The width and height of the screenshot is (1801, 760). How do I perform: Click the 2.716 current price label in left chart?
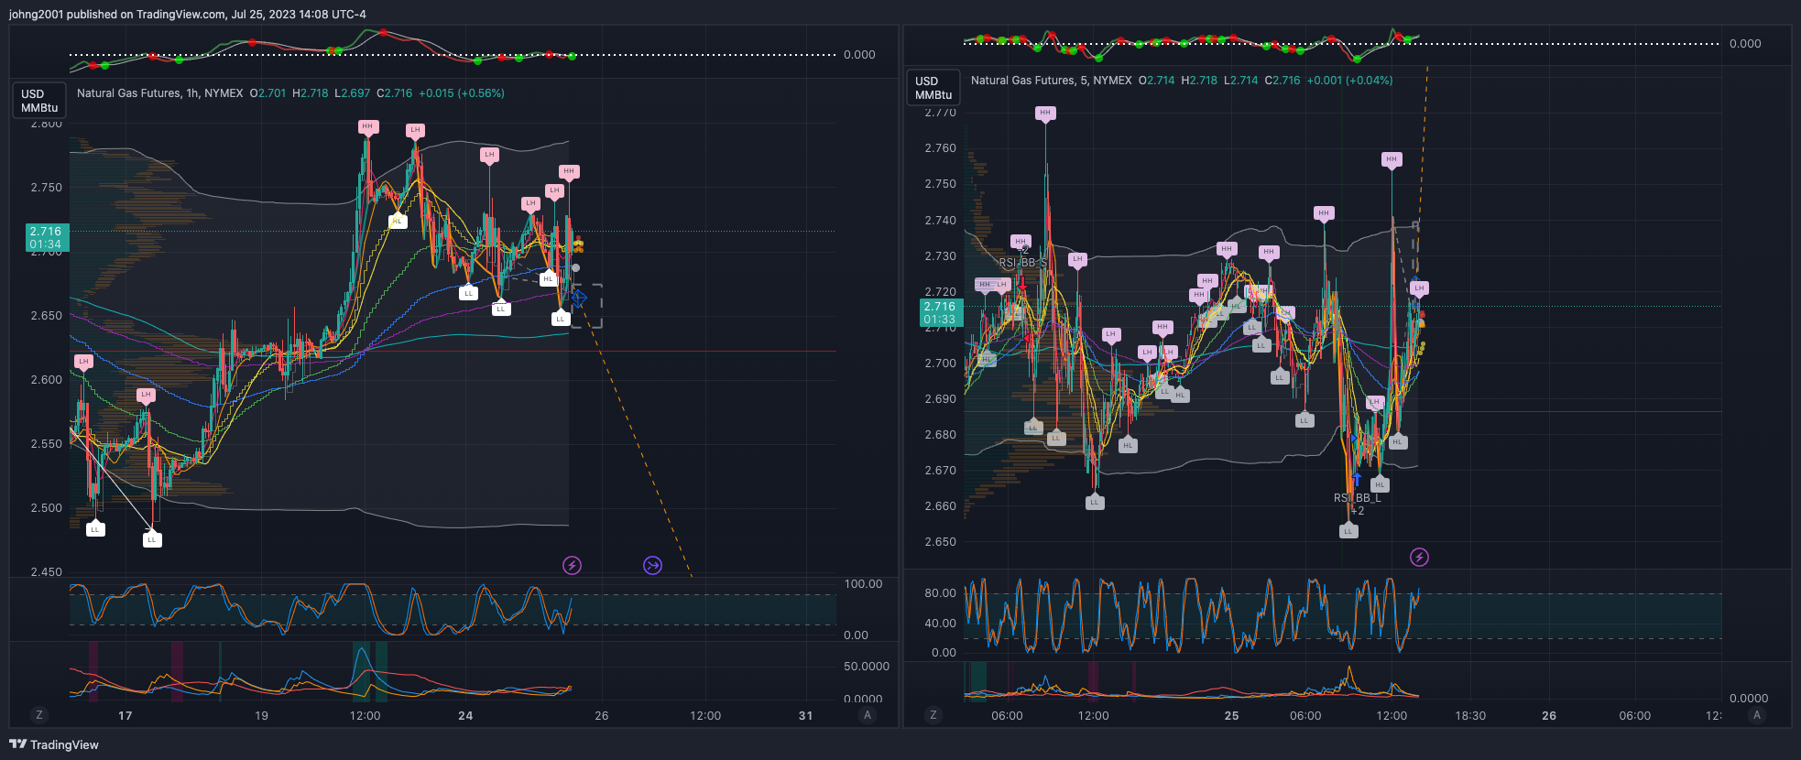(45, 237)
